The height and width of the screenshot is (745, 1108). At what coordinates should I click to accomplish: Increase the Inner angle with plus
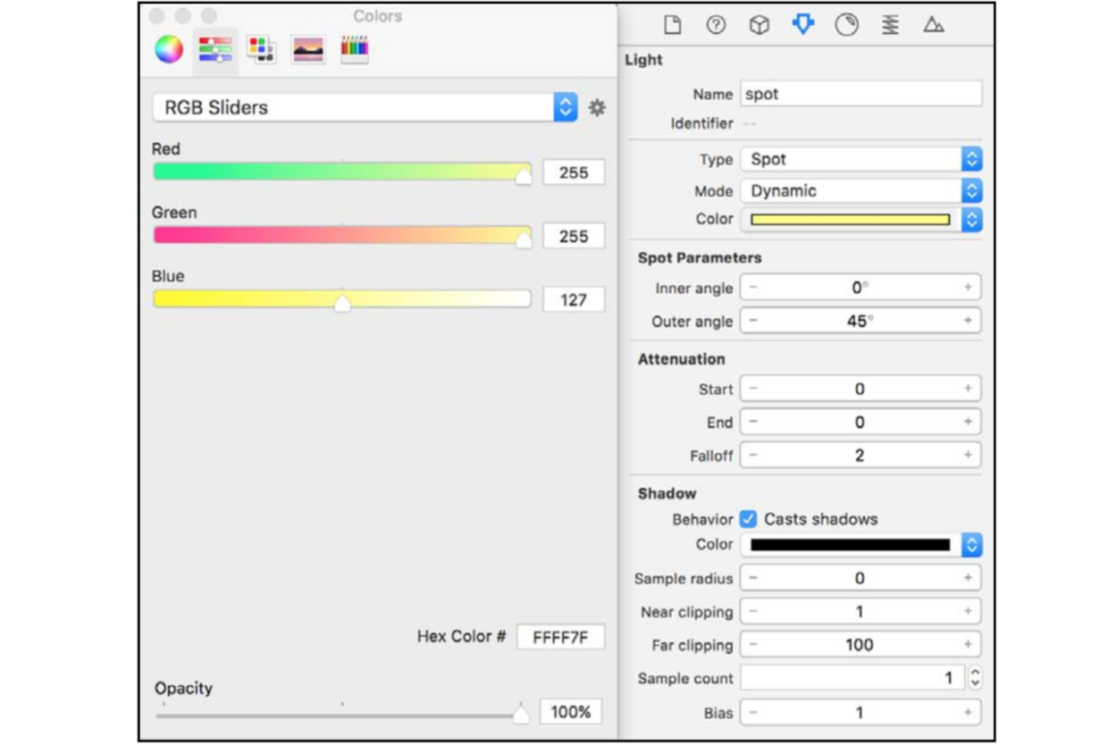tap(968, 288)
